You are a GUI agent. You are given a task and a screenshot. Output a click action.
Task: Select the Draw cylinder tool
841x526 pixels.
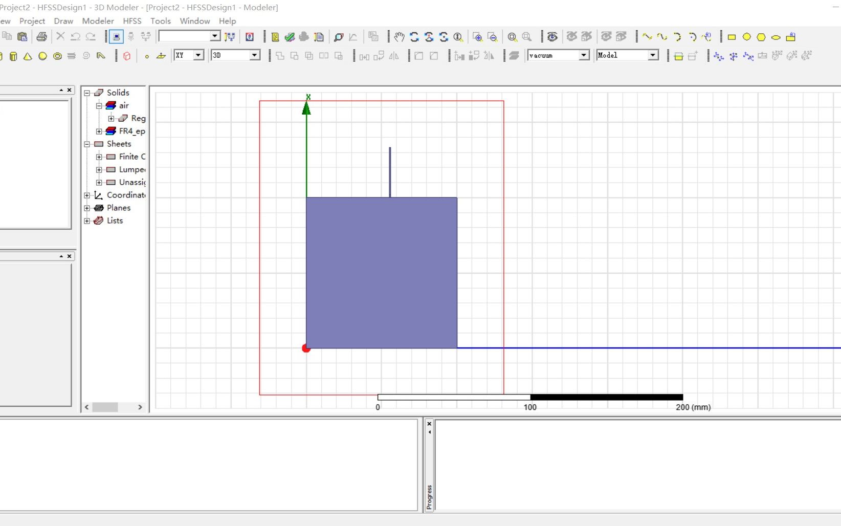14,56
